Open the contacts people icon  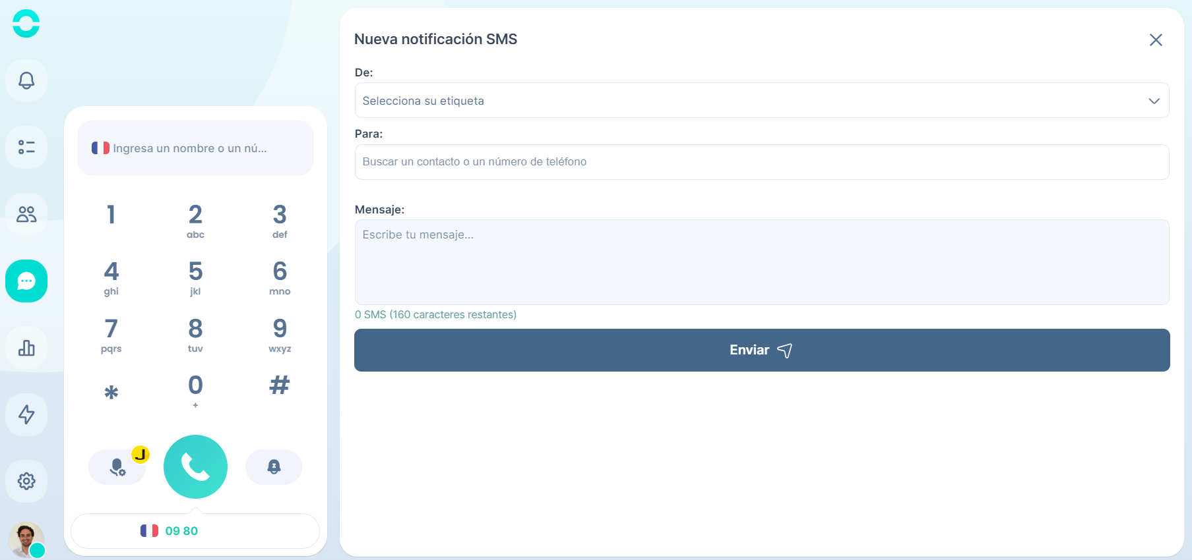click(26, 214)
